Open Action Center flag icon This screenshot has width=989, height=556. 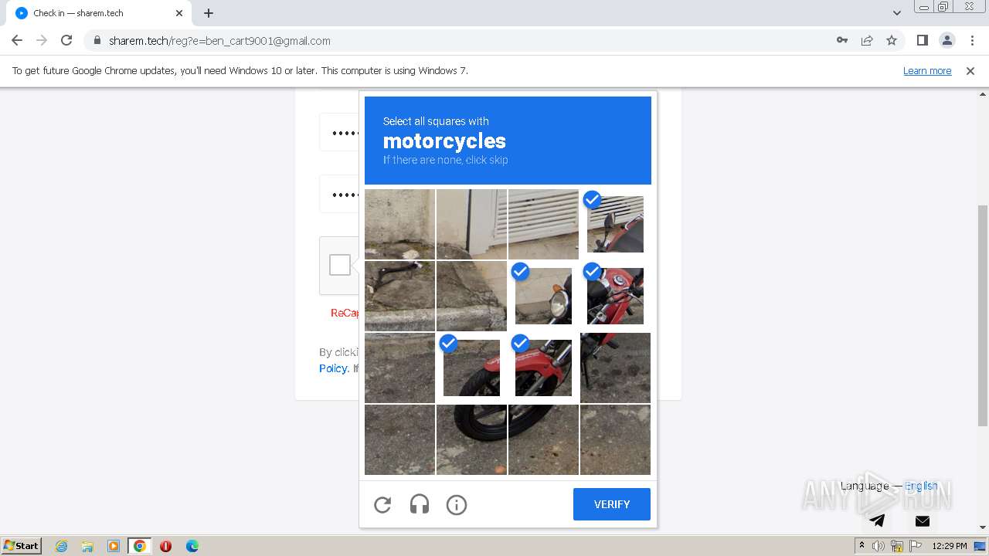[x=916, y=546]
